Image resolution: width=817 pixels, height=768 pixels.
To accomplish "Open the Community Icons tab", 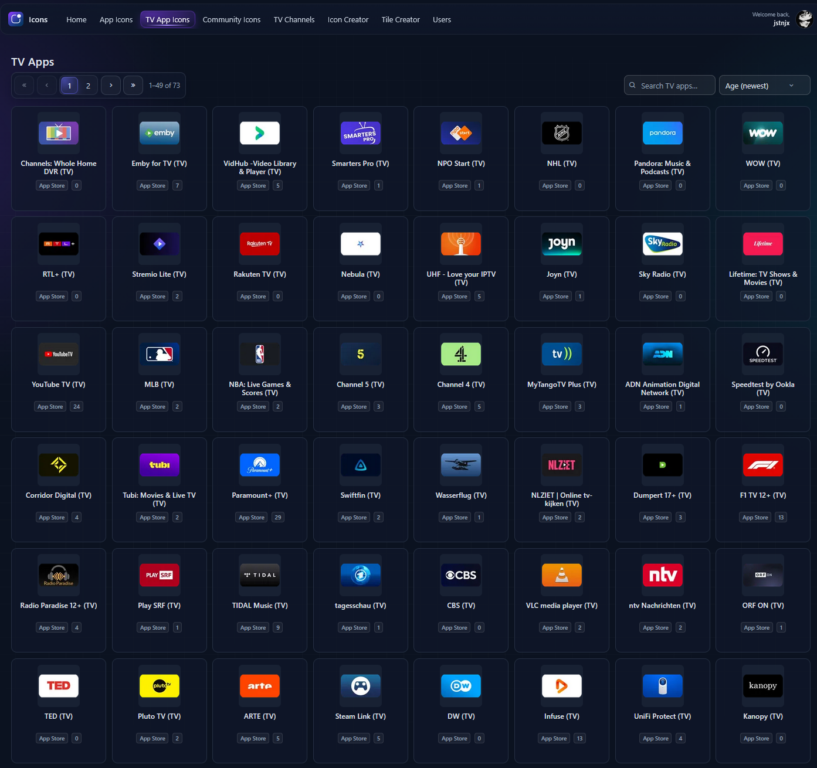I will coord(232,19).
